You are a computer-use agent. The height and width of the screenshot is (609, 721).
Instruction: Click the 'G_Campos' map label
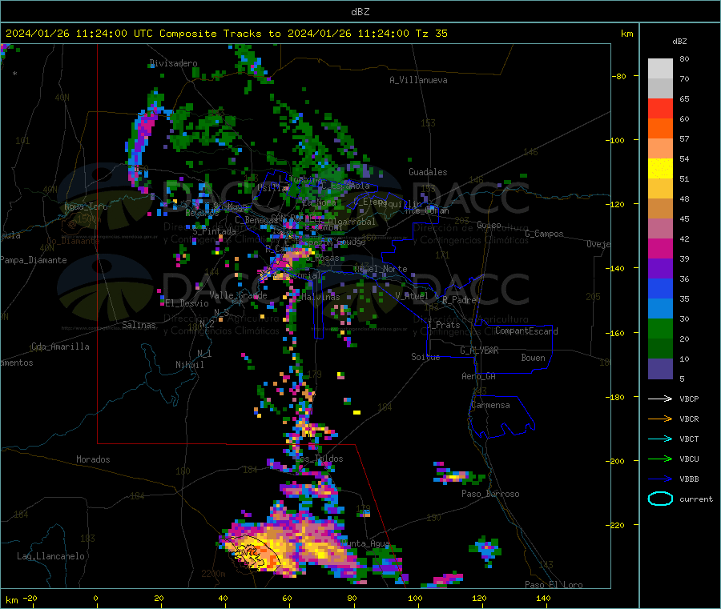[545, 234]
